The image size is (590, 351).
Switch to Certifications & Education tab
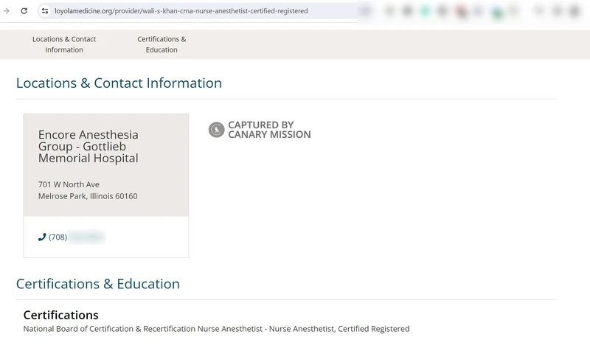click(x=162, y=44)
